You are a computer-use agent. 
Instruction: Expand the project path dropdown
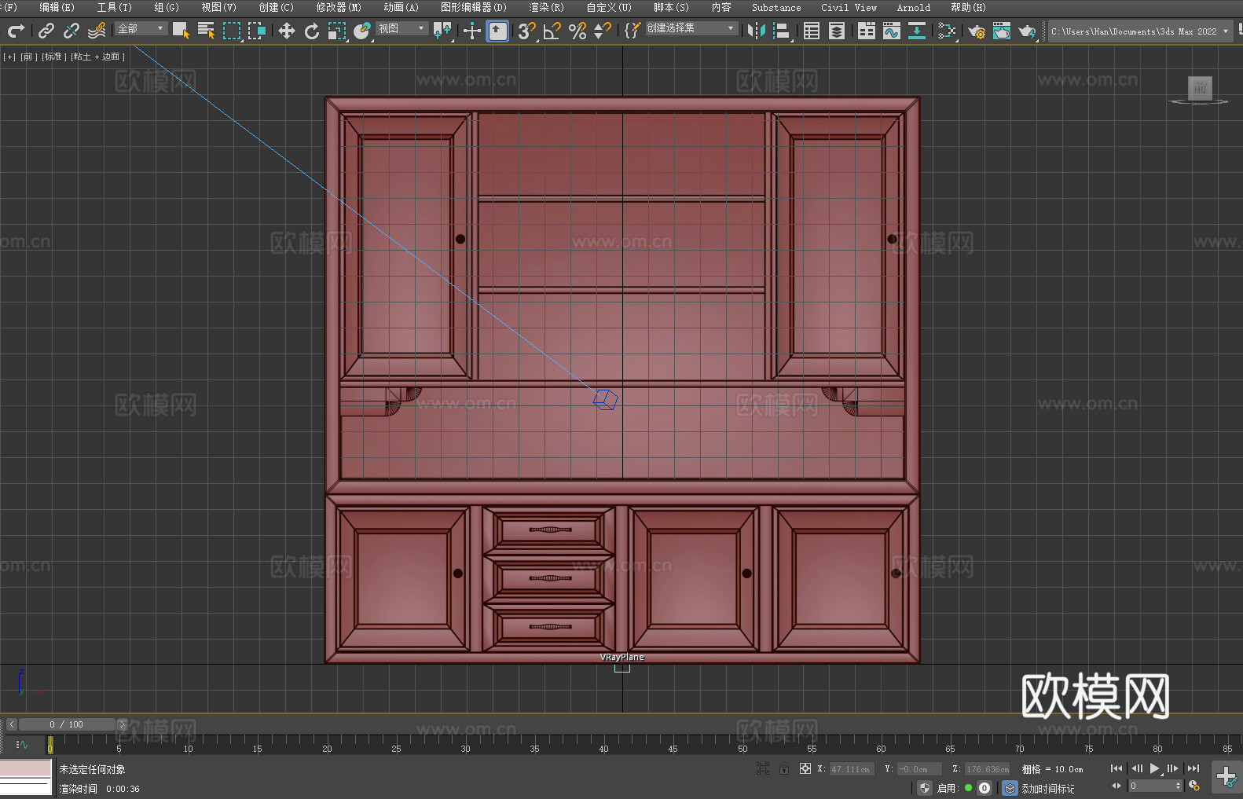1225,31
